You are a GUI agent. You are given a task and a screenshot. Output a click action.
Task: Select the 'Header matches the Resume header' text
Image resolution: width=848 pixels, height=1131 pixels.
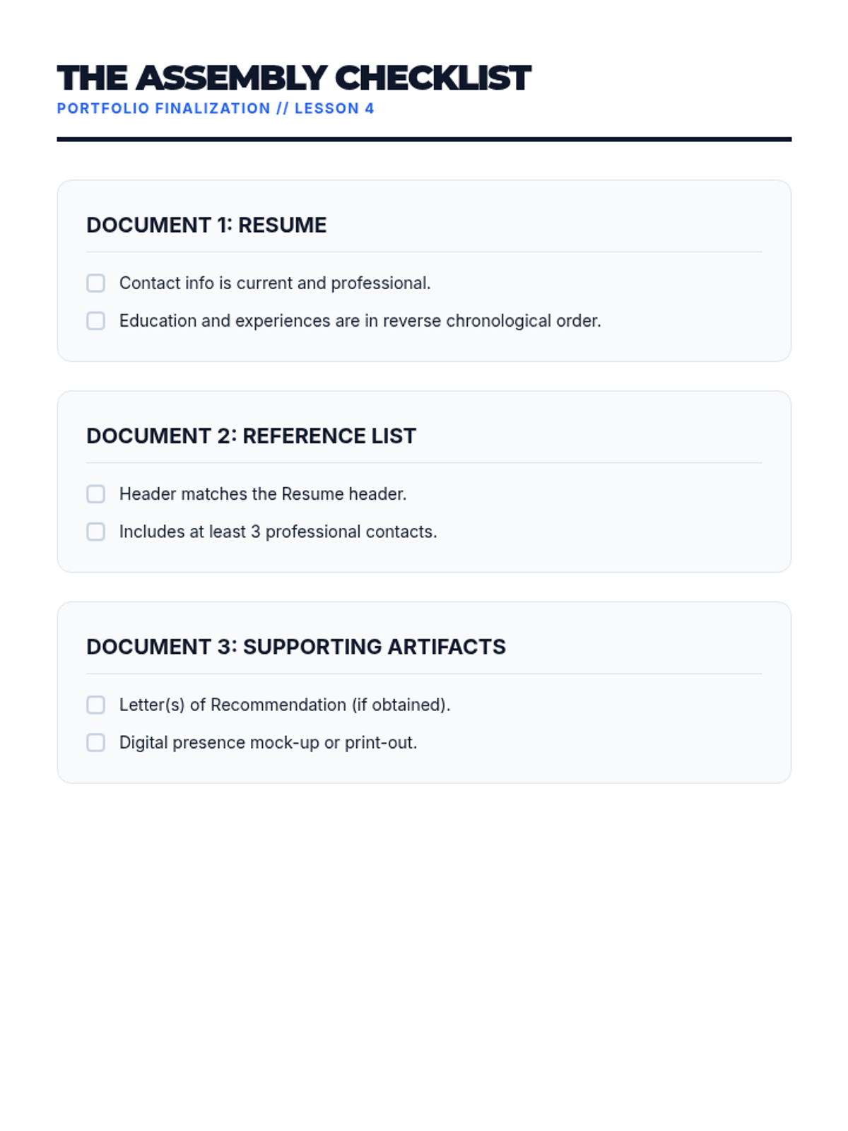[x=263, y=494]
